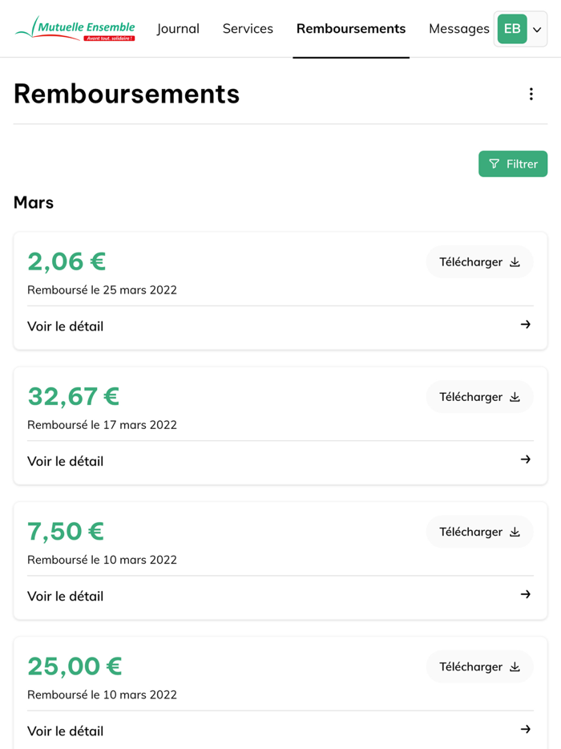The width and height of the screenshot is (561, 749).
Task: Open the three-dot options menu near Remboursements title
Action: (531, 93)
